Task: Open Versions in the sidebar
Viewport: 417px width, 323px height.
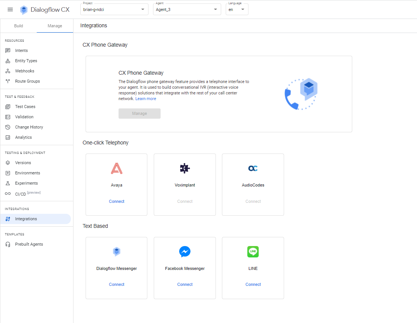Action: (36, 163)
